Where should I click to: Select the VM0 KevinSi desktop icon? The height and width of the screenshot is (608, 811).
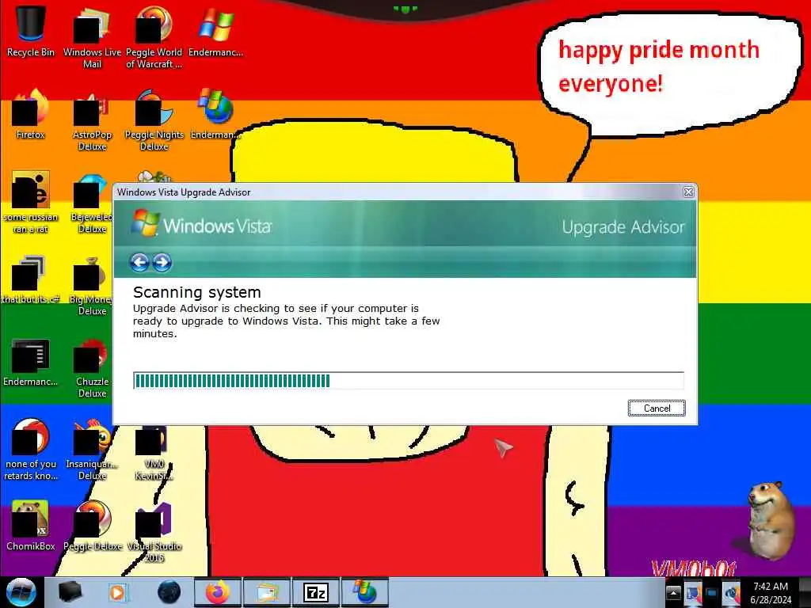(154, 452)
